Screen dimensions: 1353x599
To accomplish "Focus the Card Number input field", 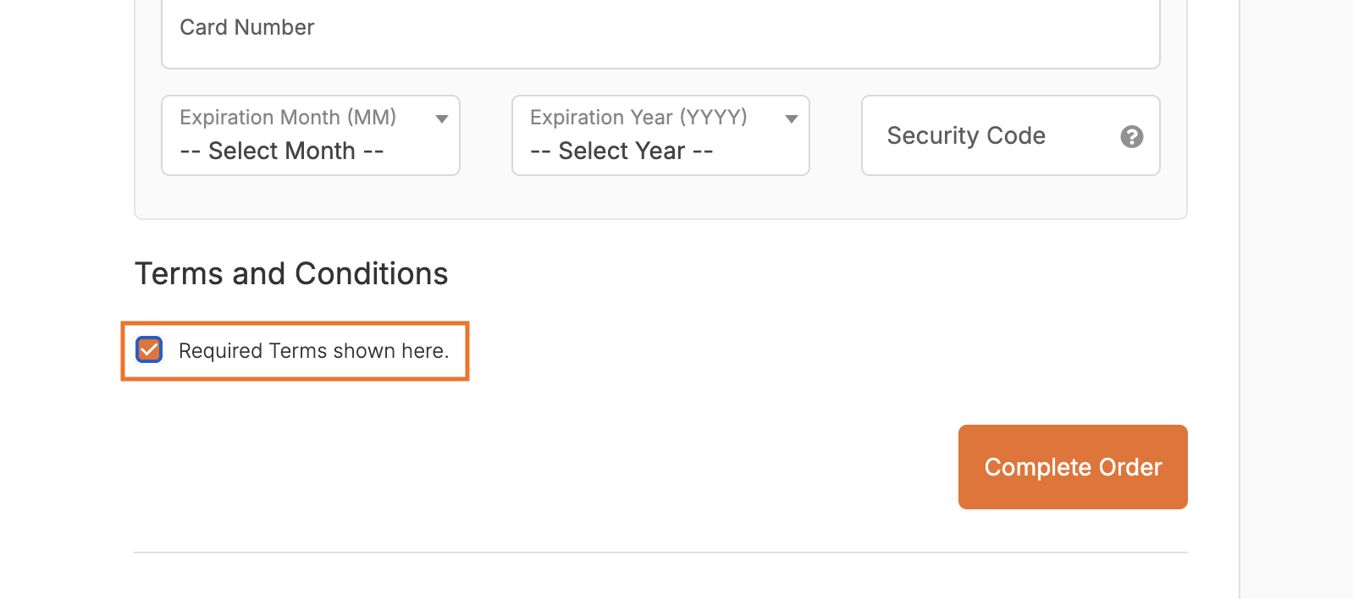I will point(660,34).
